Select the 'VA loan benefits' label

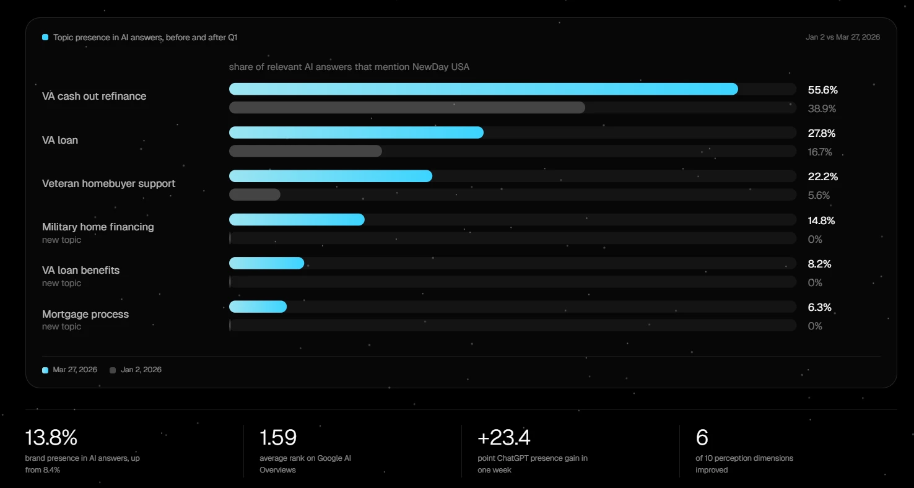(x=81, y=270)
